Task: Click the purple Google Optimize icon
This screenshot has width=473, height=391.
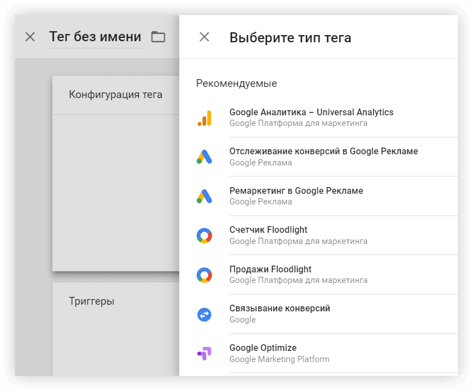Action: point(204,353)
